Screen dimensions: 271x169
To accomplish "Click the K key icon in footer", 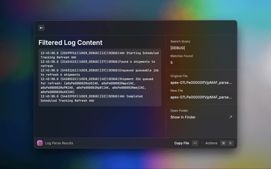I will [x=230, y=143].
